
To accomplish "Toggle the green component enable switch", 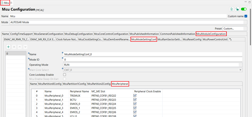I will click(244, 9).
